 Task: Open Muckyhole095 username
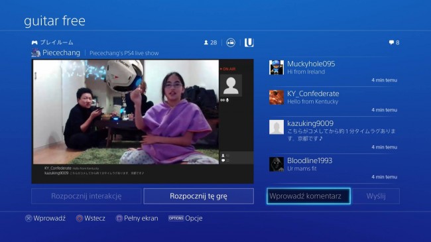pyautogui.click(x=311, y=64)
